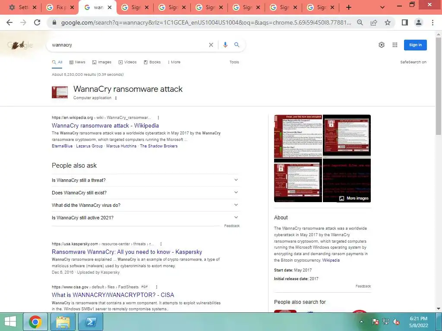This screenshot has width=442, height=331.
Task: Click the Action Center flag tray icon
Action: pyautogui.click(x=376, y=322)
